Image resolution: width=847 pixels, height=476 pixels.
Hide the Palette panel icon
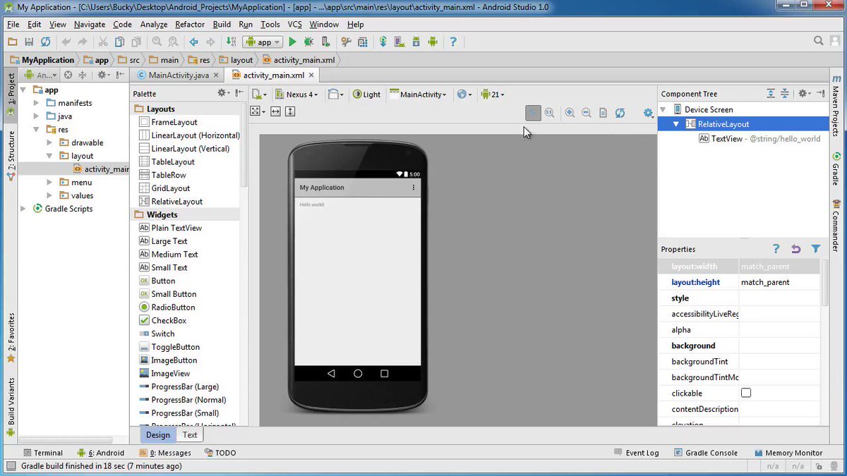[x=239, y=93]
